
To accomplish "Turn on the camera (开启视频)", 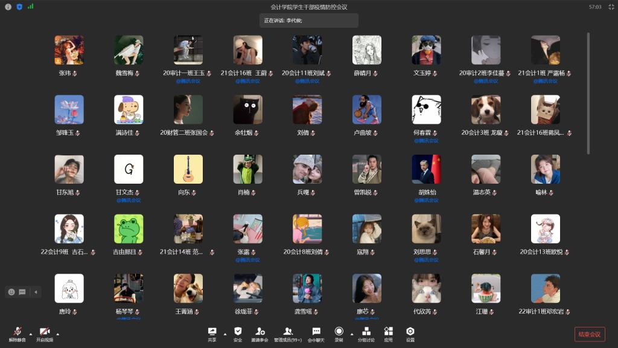I will (x=44, y=333).
